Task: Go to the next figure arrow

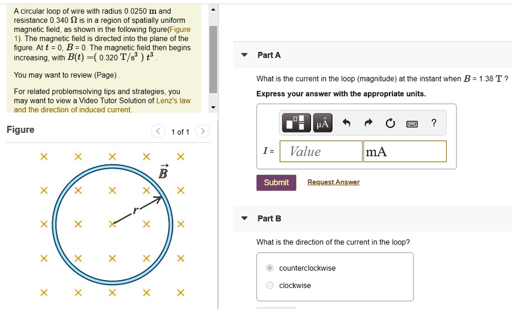Action: (x=202, y=132)
